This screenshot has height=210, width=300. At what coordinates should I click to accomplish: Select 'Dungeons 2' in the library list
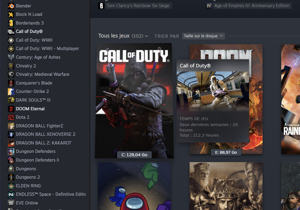(x=28, y=177)
